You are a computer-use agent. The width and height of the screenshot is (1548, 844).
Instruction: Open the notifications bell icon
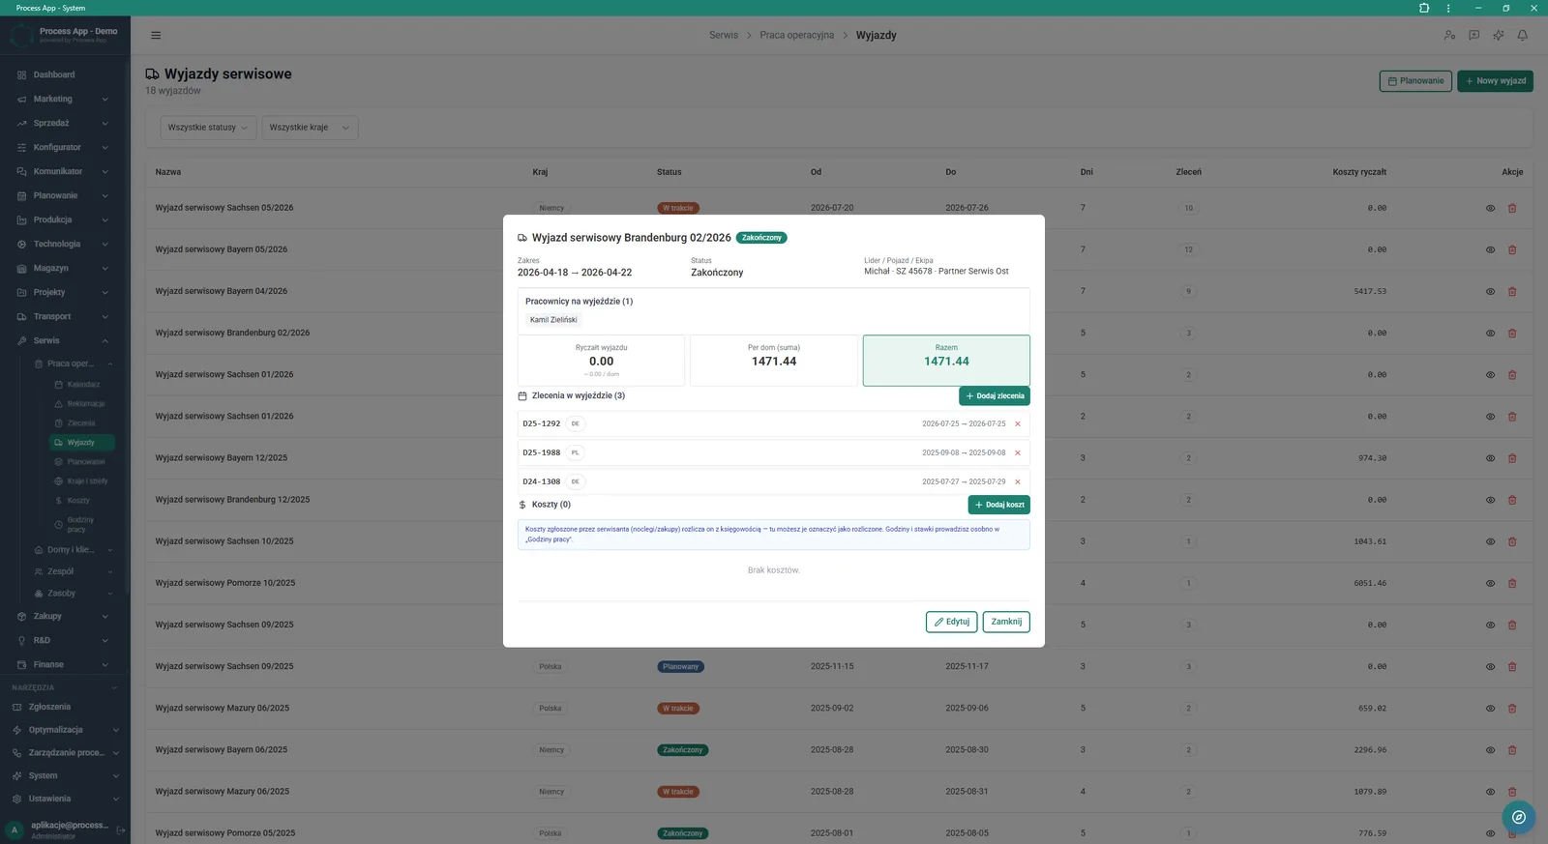coord(1522,36)
